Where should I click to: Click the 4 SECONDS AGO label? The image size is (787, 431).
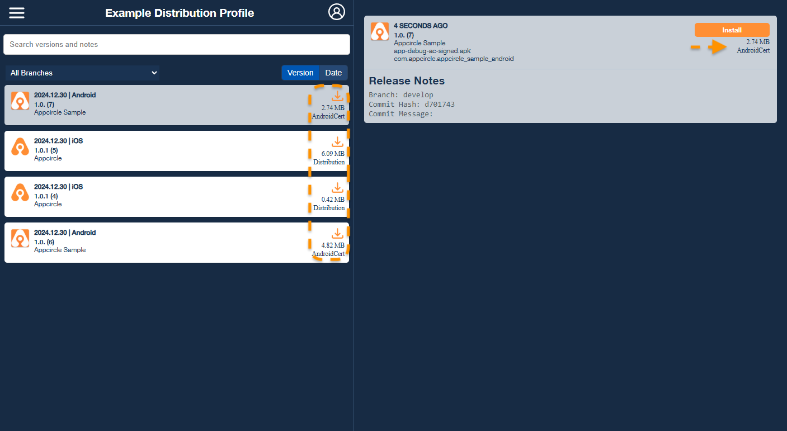421,26
